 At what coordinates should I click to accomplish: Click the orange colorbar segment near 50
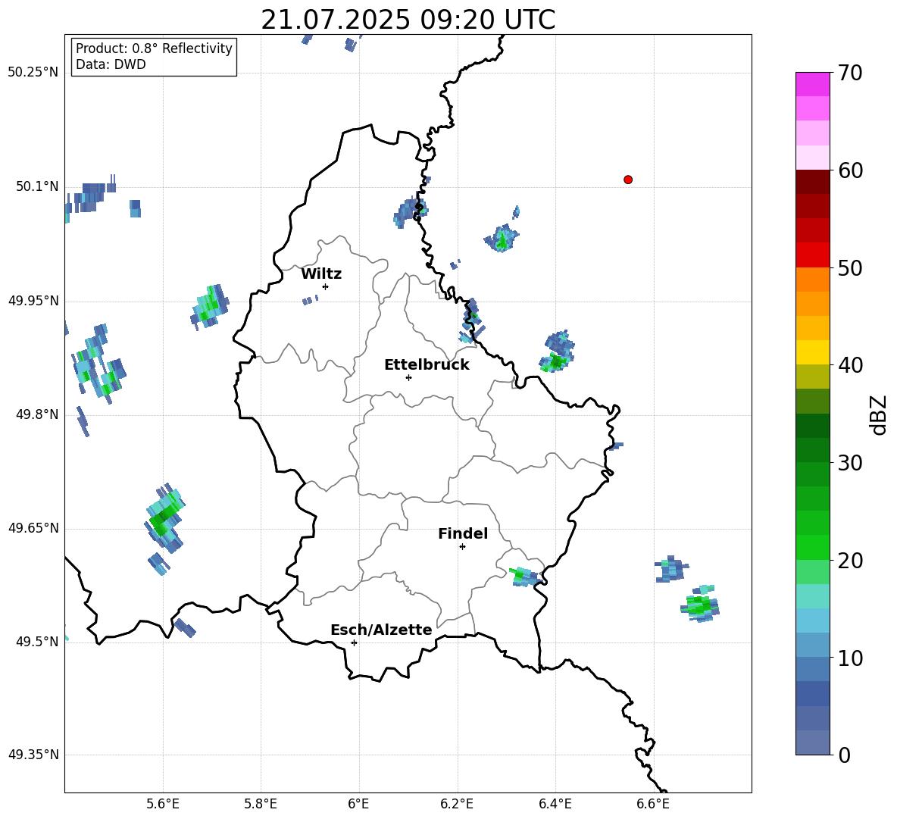(812, 279)
